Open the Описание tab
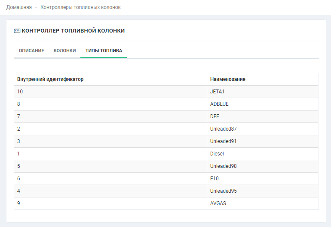The height and width of the screenshot is (227, 331). pos(31,51)
